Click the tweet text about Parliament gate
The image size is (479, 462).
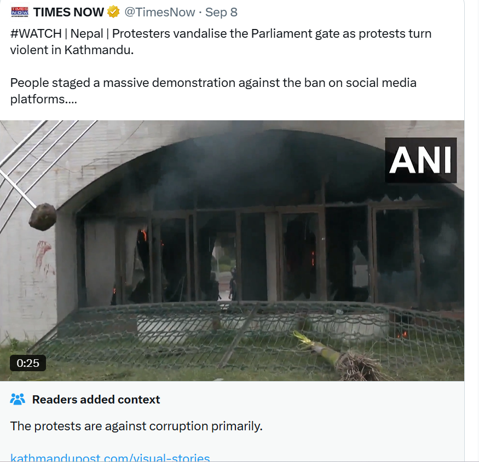[221, 42]
